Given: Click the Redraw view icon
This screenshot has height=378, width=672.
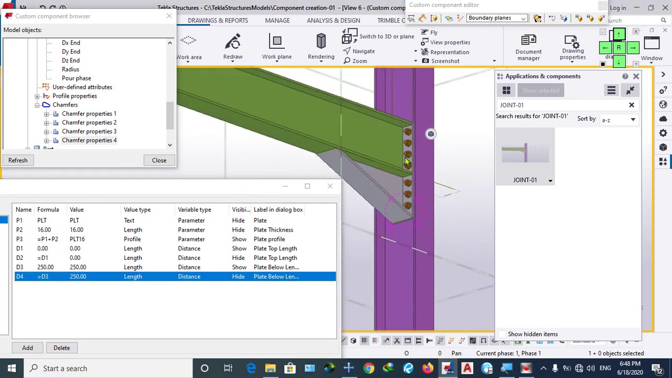Looking at the screenshot, I should click(x=233, y=42).
